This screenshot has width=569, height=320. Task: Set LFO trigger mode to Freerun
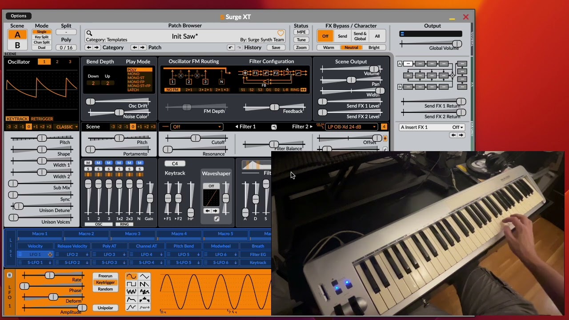[105, 276]
